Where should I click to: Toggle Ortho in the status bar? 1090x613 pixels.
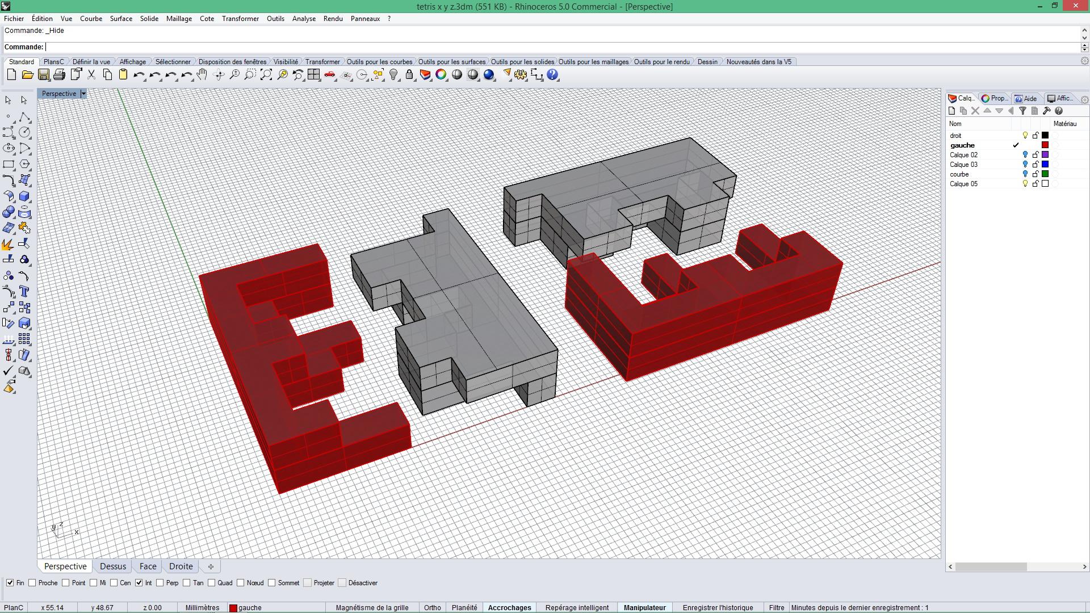click(432, 607)
